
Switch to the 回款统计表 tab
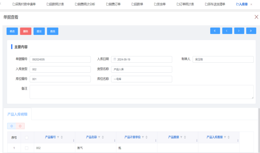(x=55, y=4)
